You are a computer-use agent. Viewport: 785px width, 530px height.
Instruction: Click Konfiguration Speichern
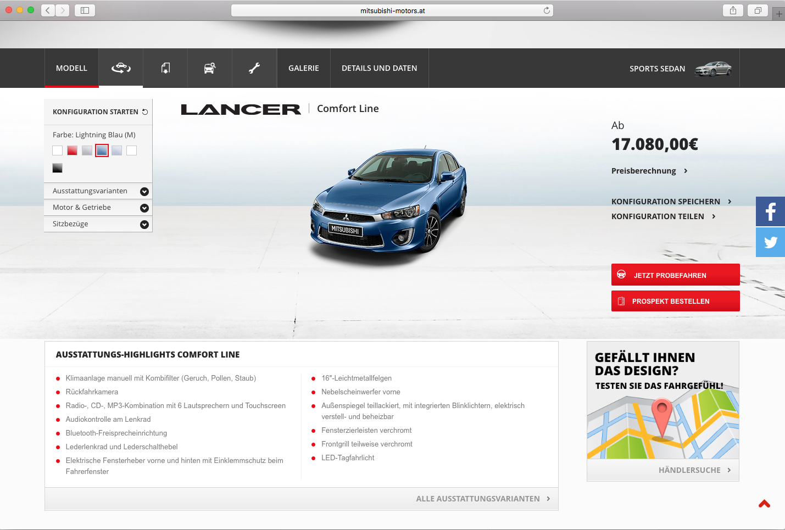tap(671, 202)
